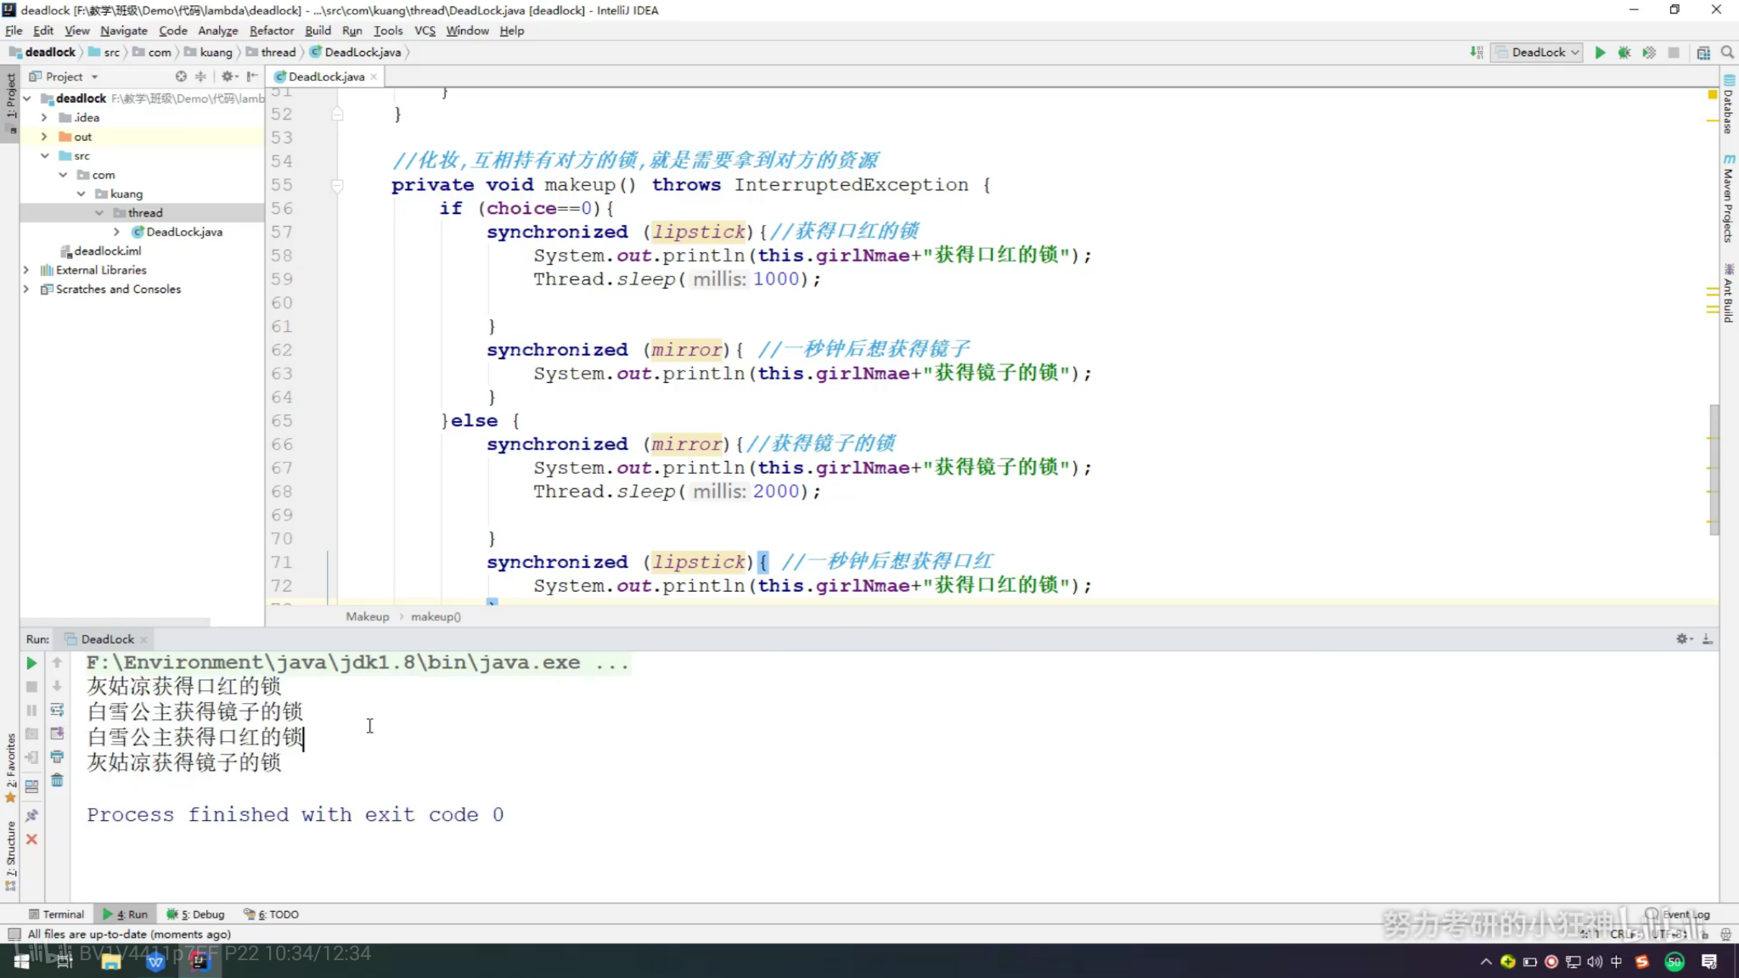The height and width of the screenshot is (978, 1739).
Task: Open the VCS menu
Action: pyautogui.click(x=425, y=31)
